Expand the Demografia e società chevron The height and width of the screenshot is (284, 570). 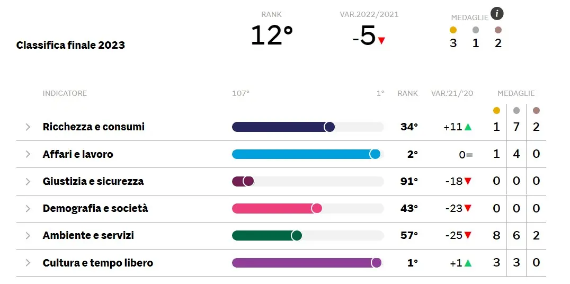(28, 208)
